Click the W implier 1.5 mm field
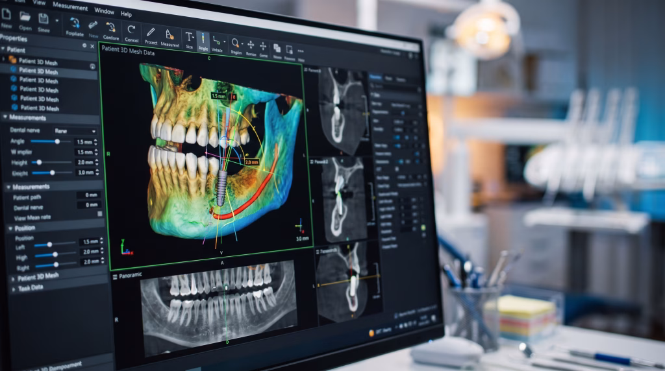 tap(85, 152)
